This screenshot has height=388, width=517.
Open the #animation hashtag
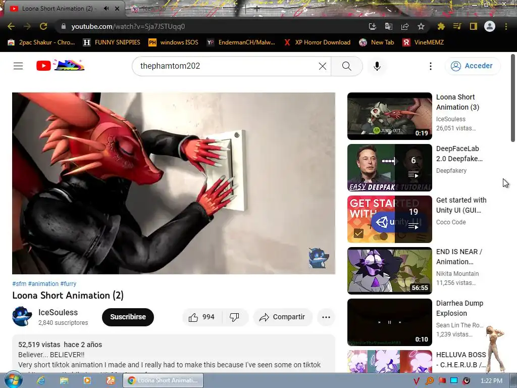click(43, 284)
